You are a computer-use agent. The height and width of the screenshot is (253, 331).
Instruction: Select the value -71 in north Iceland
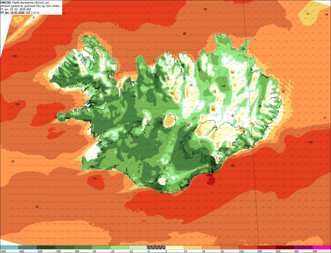(199, 70)
